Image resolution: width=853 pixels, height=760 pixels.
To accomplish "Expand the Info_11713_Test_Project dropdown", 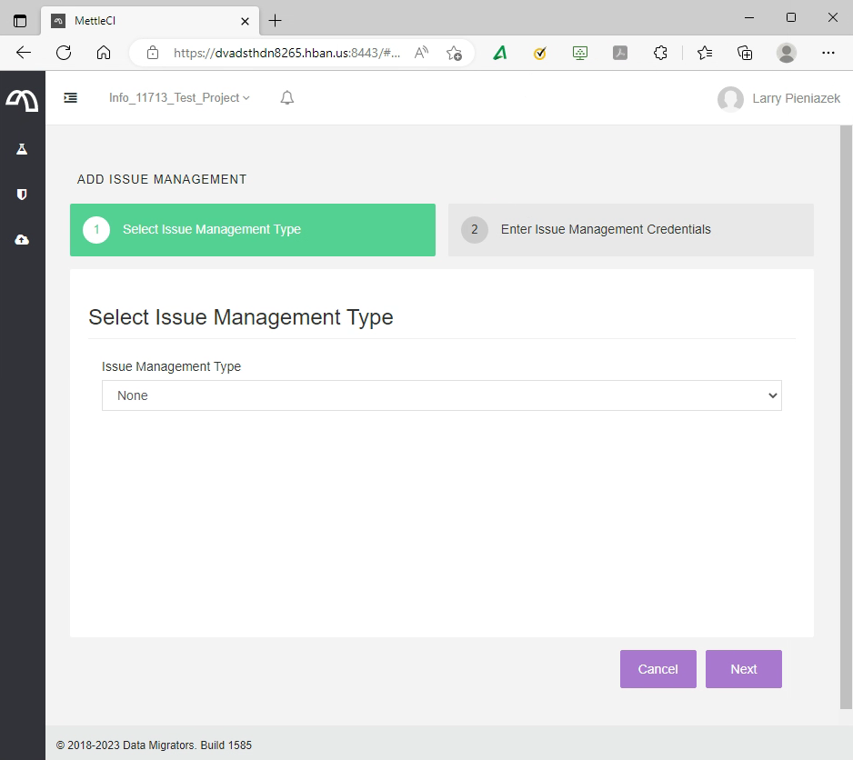I will click(179, 98).
